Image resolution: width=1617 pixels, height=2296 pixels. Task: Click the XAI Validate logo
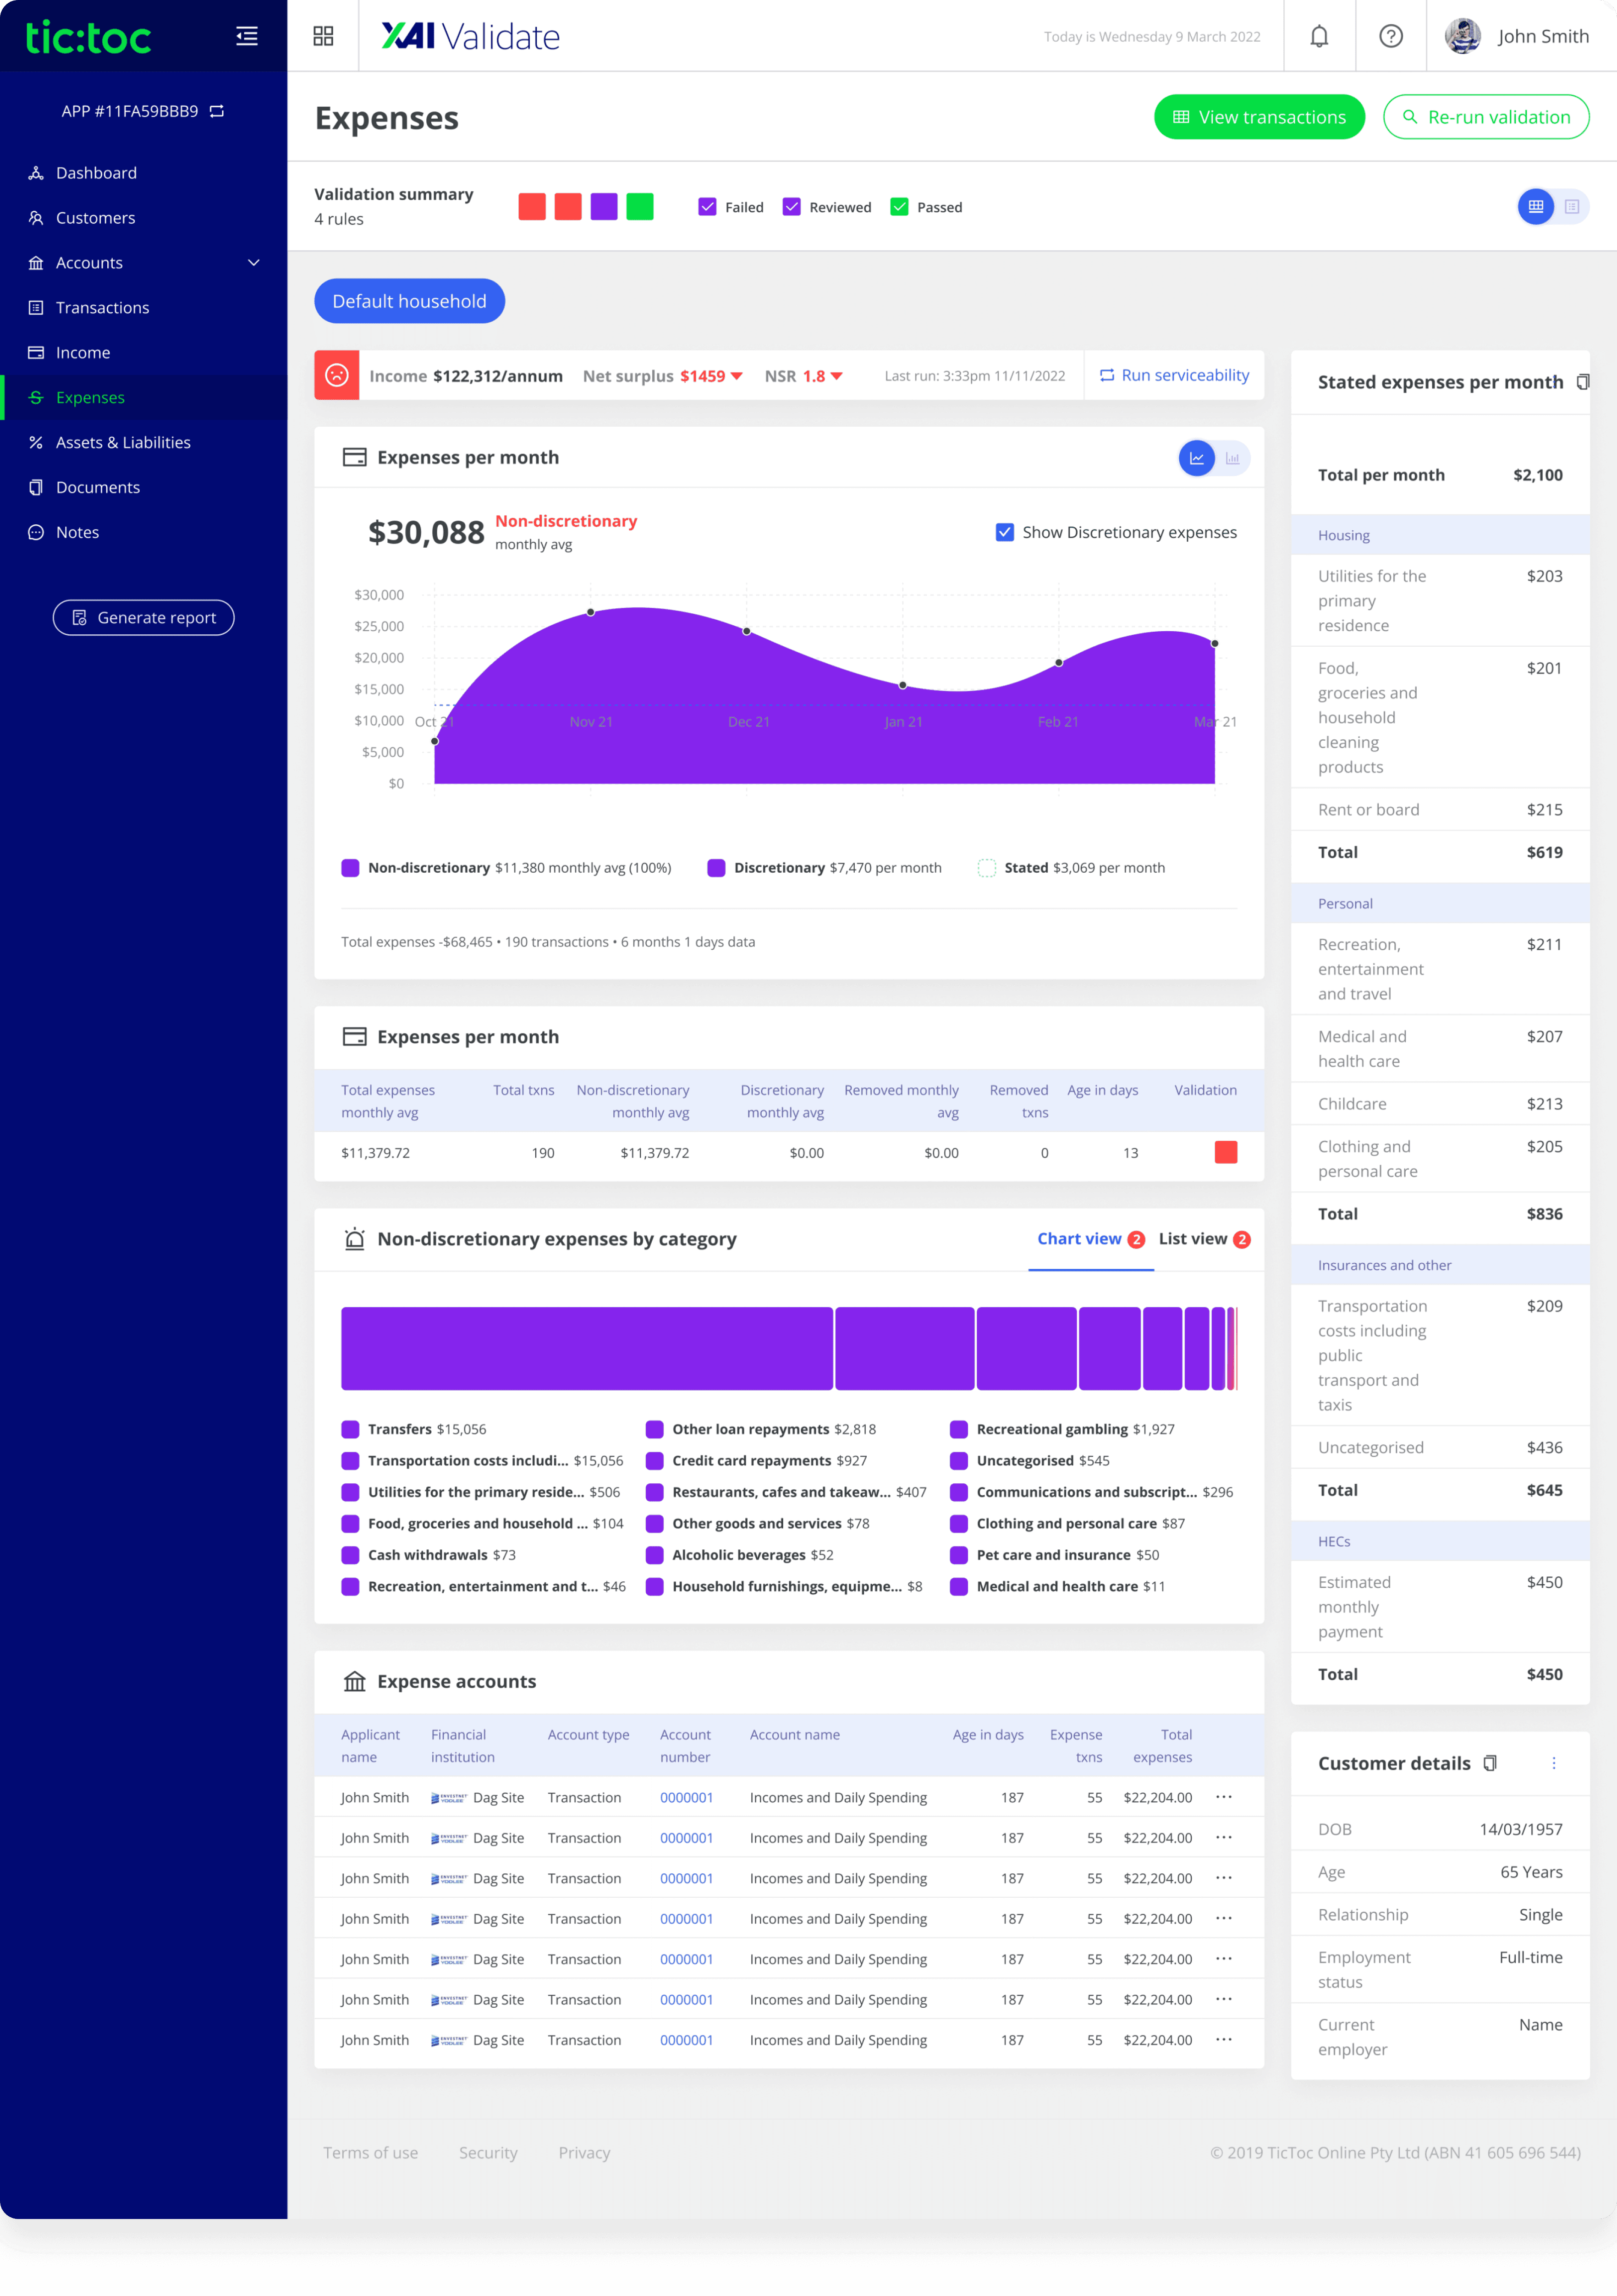pos(470,36)
